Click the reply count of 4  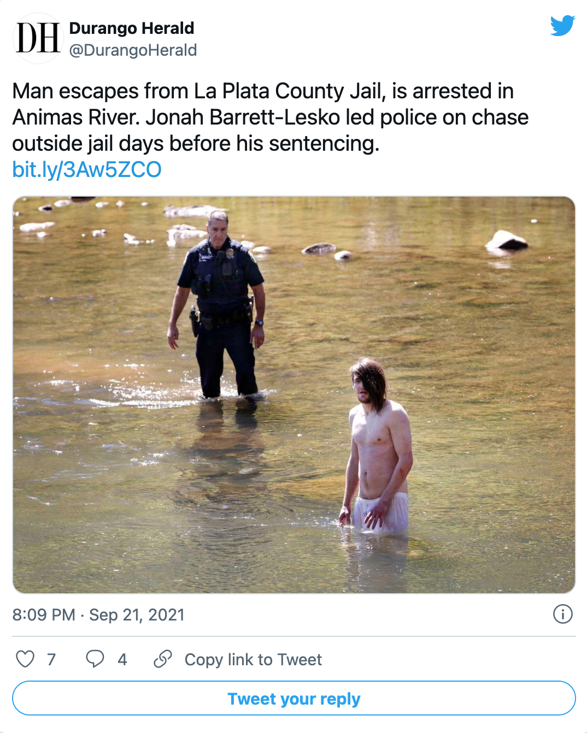[x=122, y=660]
